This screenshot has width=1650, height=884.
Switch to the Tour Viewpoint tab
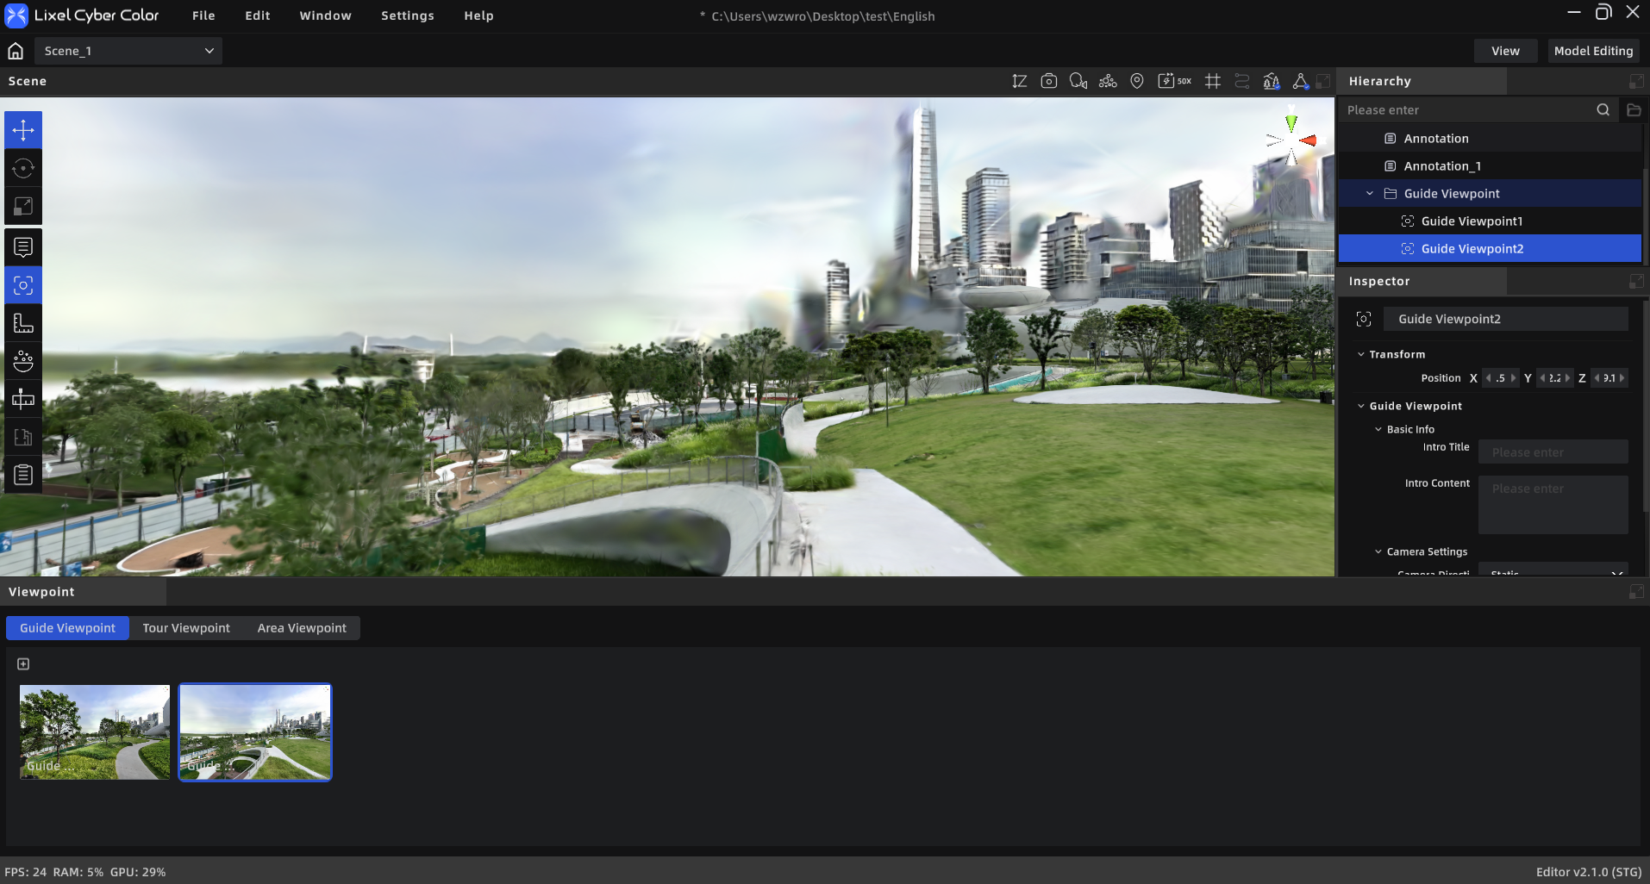[186, 628]
